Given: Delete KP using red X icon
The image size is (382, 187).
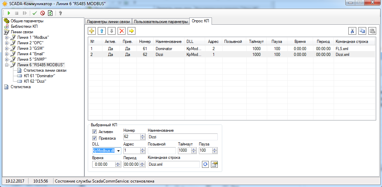Looking at the screenshot, I should click(121, 31).
